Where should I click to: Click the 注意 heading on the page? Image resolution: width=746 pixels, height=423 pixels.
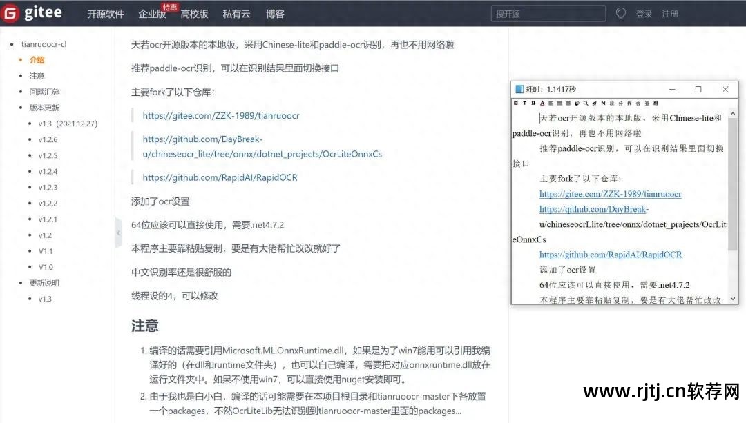click(x=144, y=326)
